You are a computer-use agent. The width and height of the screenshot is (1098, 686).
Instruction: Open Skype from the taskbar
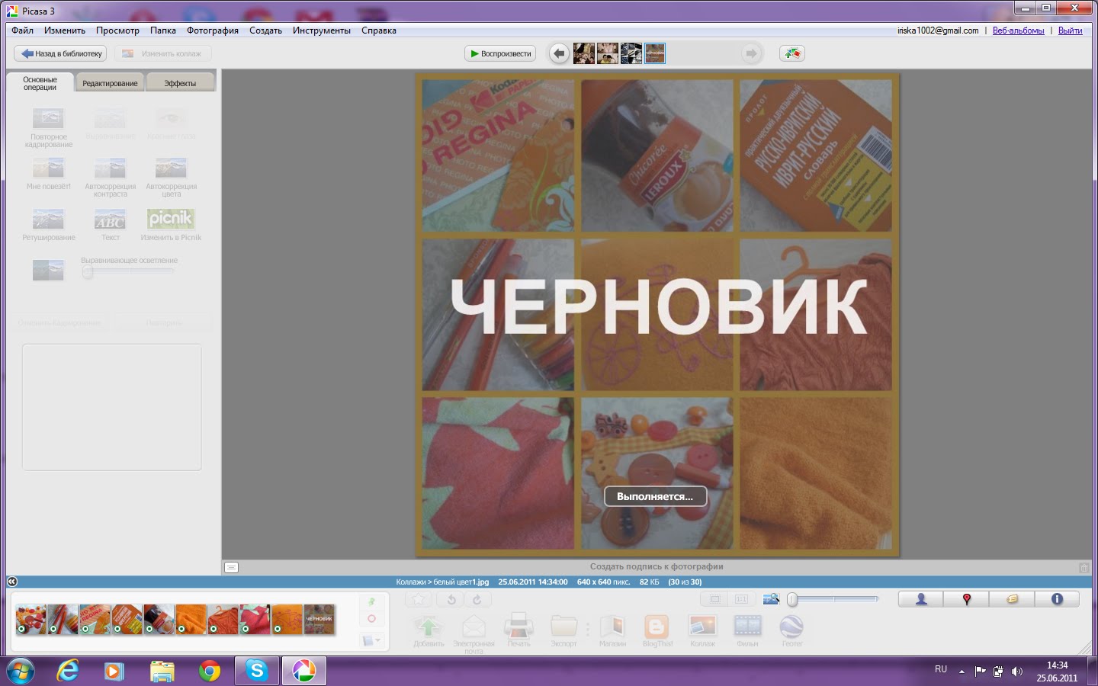(257, 671)
